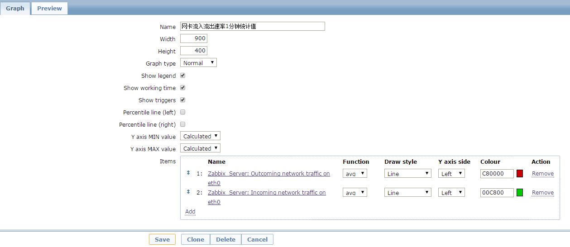The width and height of the screenshot is (570, 247).
Task: Enable Percentile line (right)
Action: (x=183, y=124)
